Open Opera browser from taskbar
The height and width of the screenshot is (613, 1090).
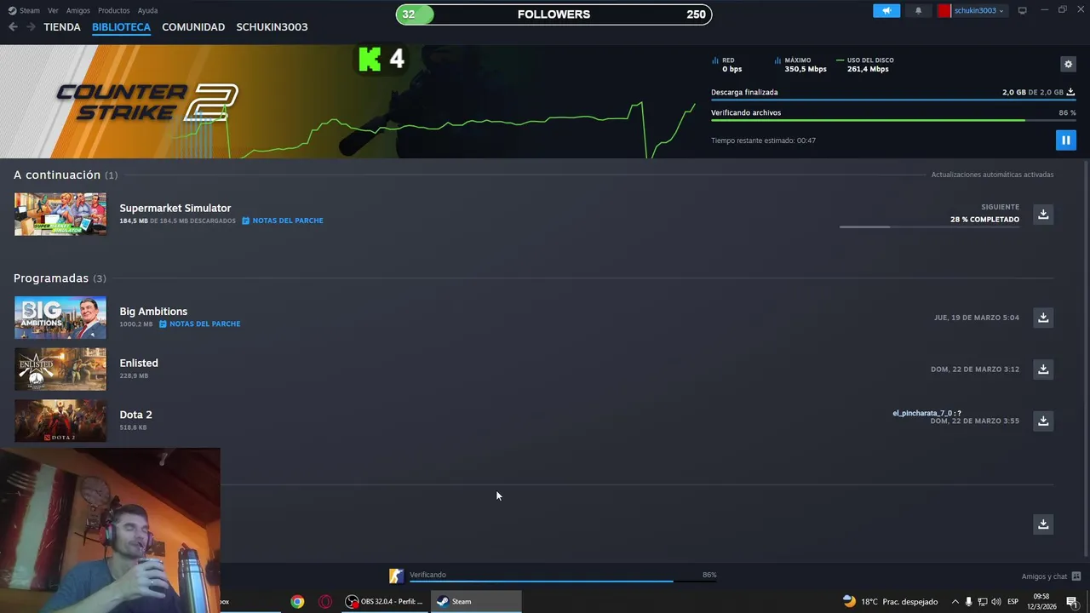[x=325, y=601]
